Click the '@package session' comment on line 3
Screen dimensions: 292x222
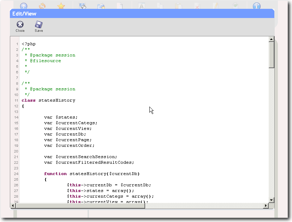point(53,55)
